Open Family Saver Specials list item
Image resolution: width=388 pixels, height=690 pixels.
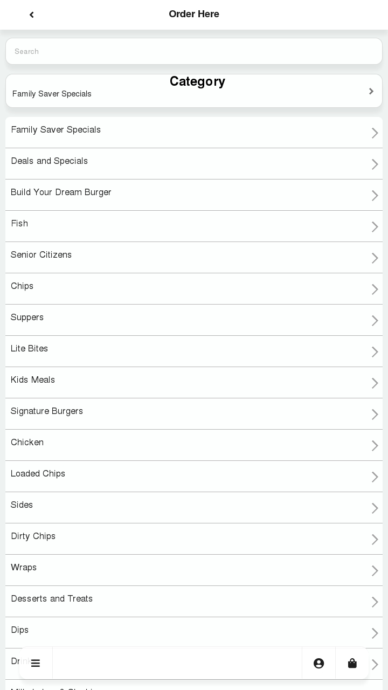[x=56, y=130]
